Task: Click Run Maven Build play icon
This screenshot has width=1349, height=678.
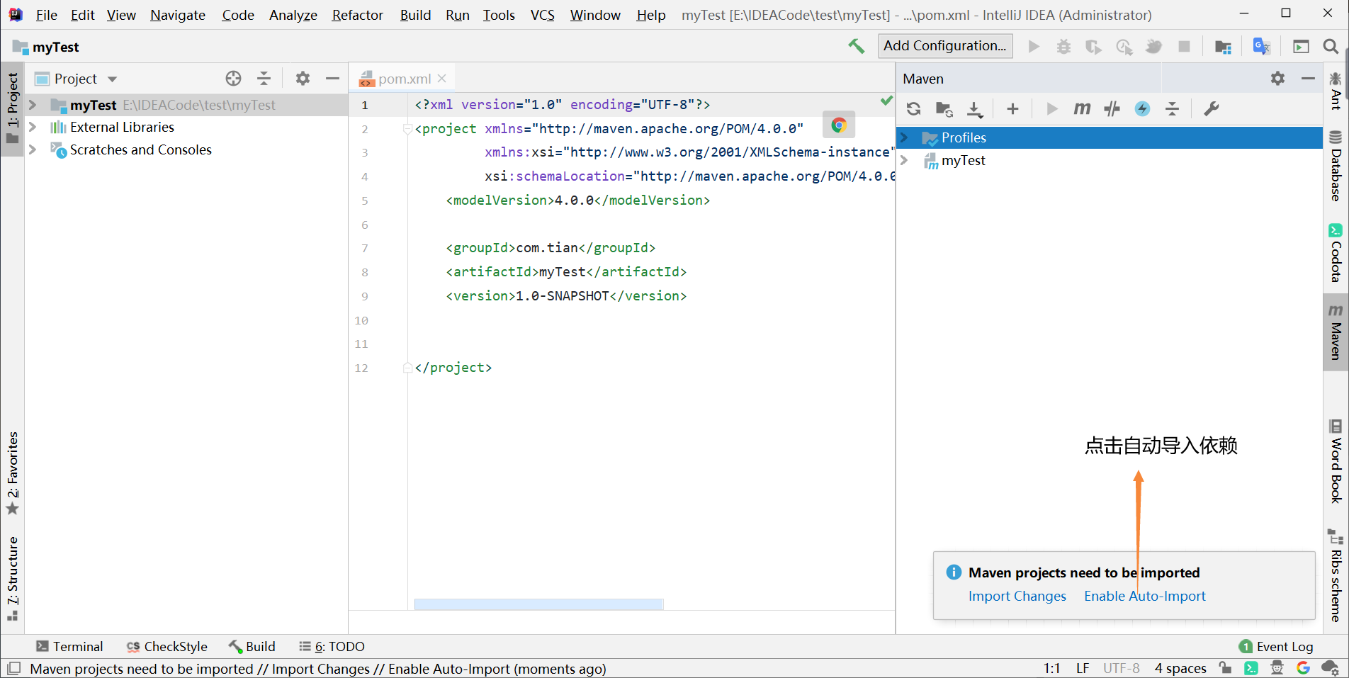Action: point(1051,109)
